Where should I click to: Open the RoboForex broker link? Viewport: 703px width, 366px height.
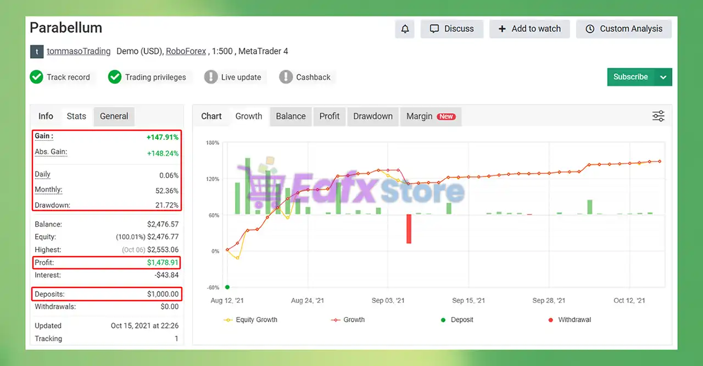[186, 51]
